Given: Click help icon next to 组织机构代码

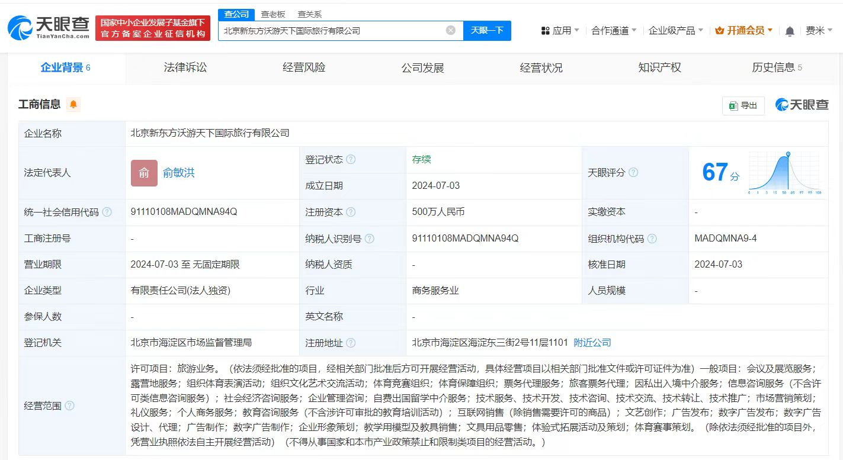Looking at the screenshot, I should (652, 239).
